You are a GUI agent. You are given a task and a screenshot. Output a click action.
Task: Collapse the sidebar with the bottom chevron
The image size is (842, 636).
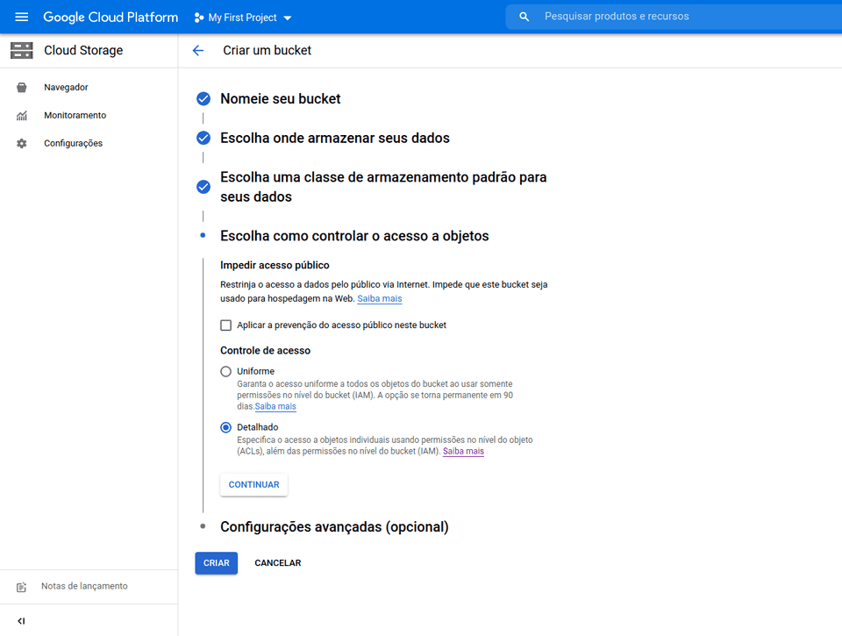point(22,621)
